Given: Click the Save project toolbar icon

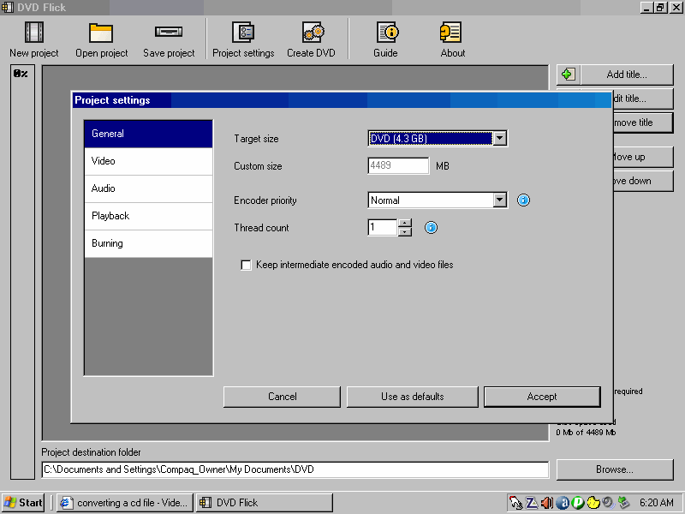Looking at the screenshot, I should click(169, 32).
